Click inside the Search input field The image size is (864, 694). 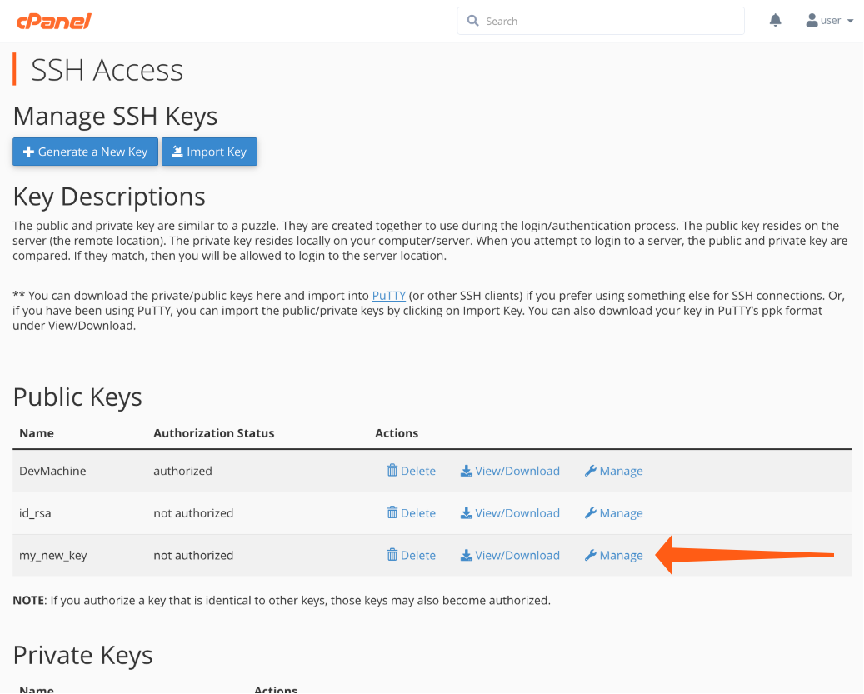600,20
